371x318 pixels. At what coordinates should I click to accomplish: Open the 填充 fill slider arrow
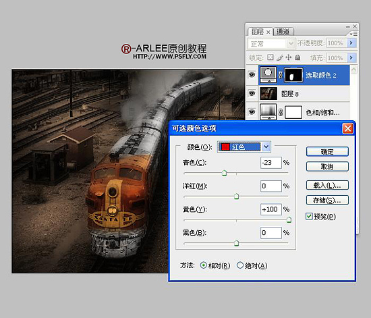tap(351, 58)
